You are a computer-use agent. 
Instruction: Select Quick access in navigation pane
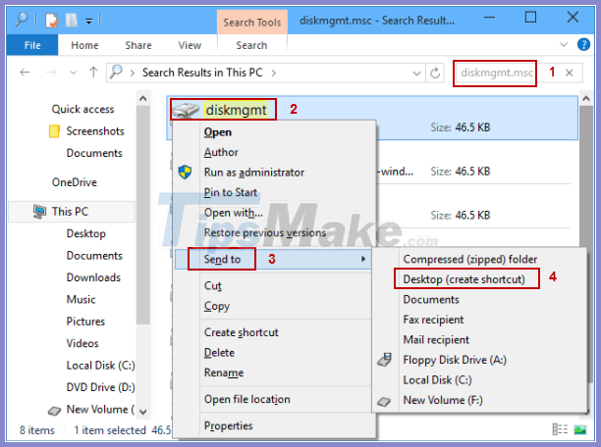point(82,109)
